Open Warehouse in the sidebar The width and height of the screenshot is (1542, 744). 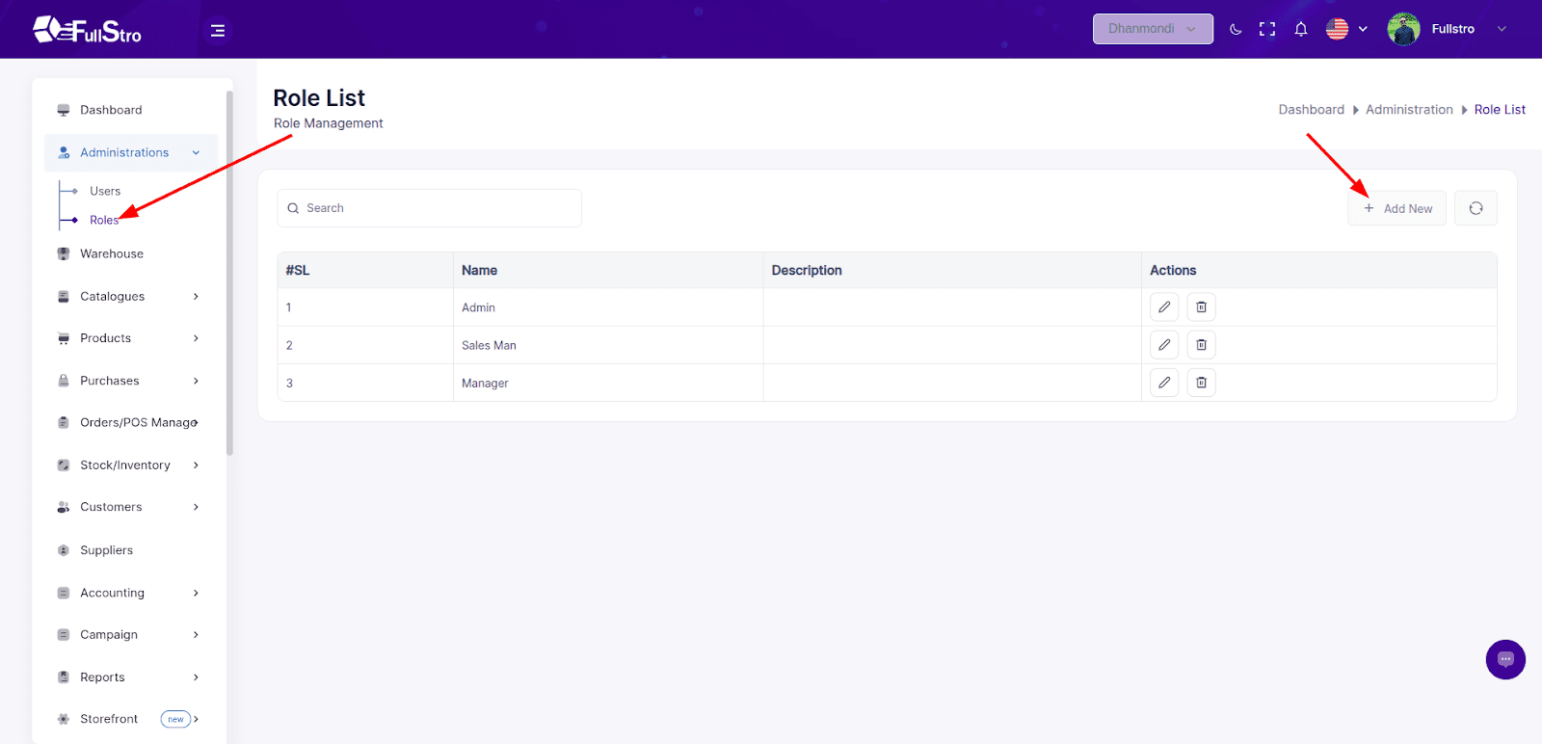click(x=112, y=253)
